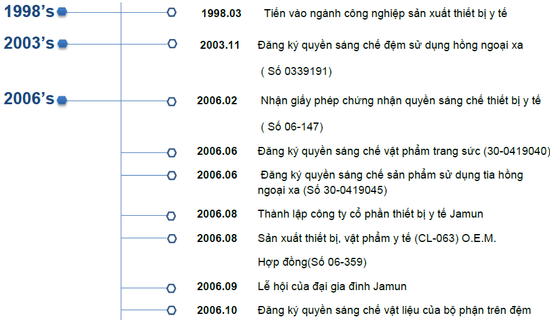This screenshot has height=320, width=550.
Task: Select the hollow circle node before 1998.03
Action: point(172,12)
